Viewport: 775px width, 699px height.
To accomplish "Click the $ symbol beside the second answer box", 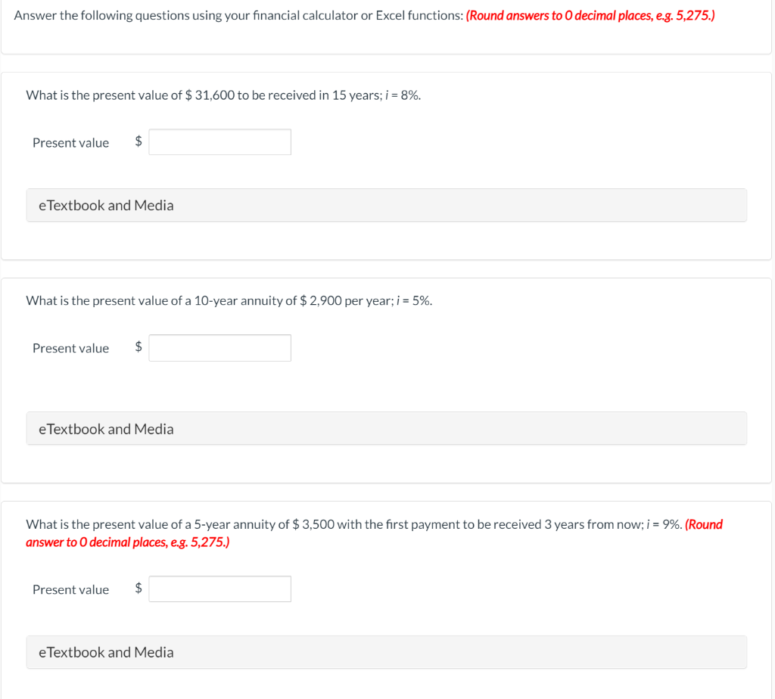I will pos(137,347).
